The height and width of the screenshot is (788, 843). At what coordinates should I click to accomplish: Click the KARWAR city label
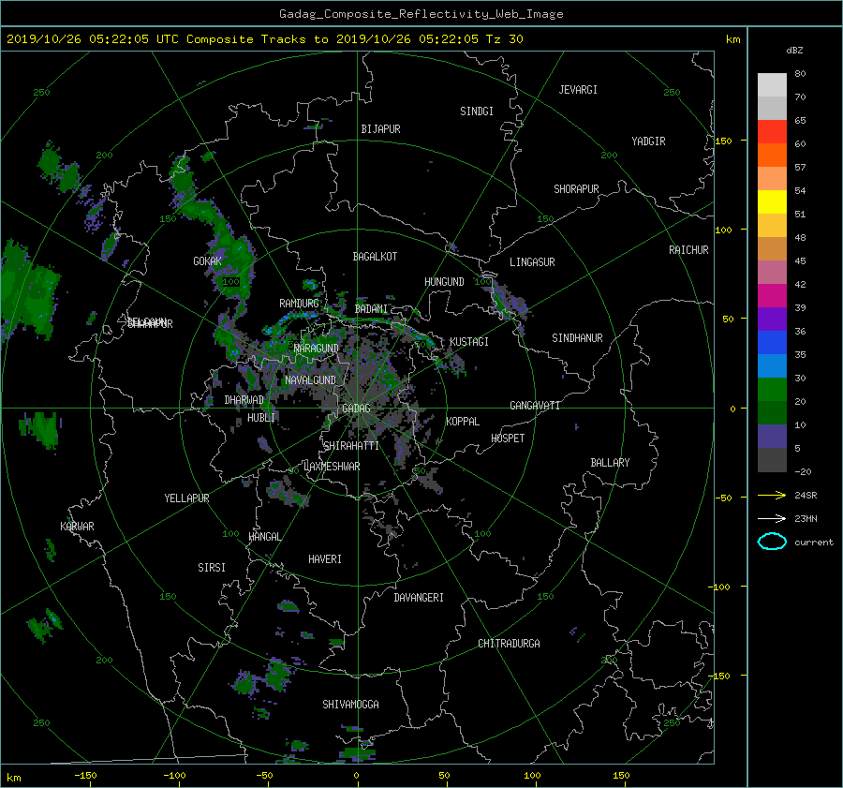click(x=77, y=526)
